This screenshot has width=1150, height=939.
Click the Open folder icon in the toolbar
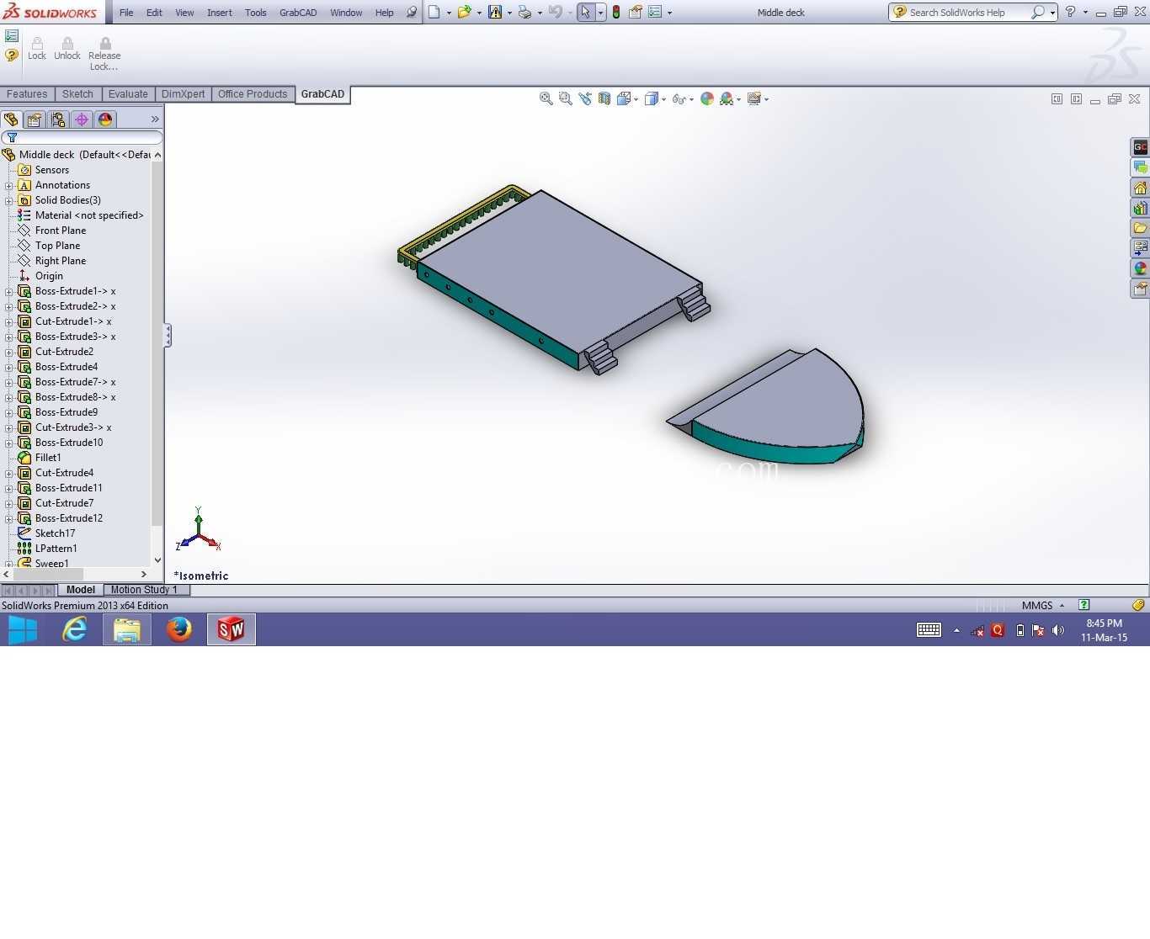[x=464, y=13]
